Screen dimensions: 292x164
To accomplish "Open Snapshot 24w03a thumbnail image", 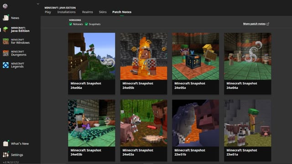I will [144, 123].
